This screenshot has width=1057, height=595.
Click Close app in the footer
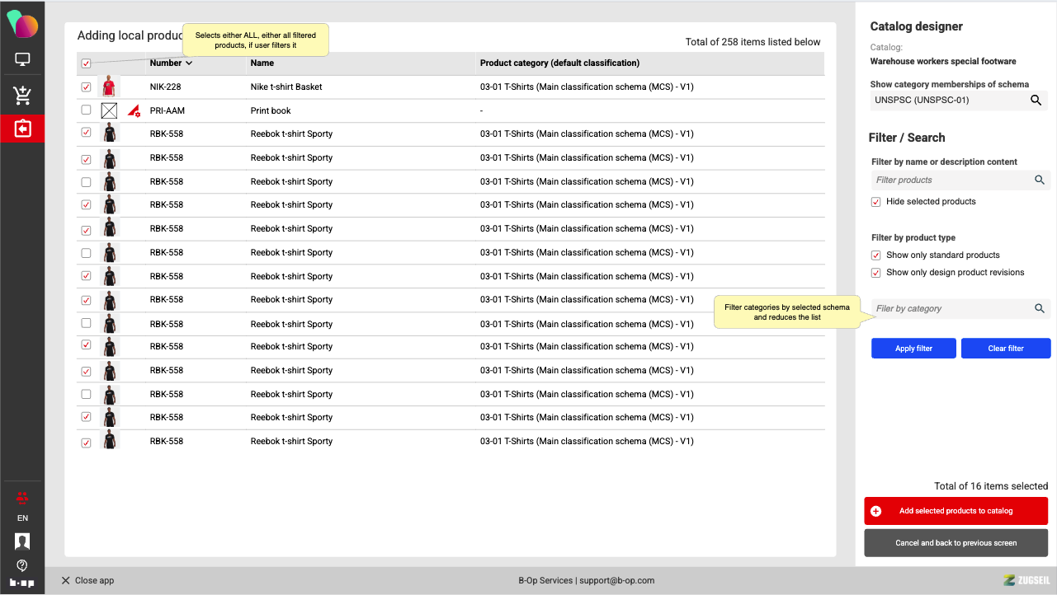coord(87,580)
